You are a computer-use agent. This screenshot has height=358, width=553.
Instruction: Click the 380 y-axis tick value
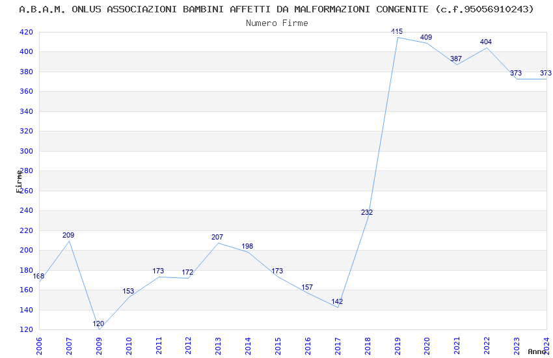[27, 72]
